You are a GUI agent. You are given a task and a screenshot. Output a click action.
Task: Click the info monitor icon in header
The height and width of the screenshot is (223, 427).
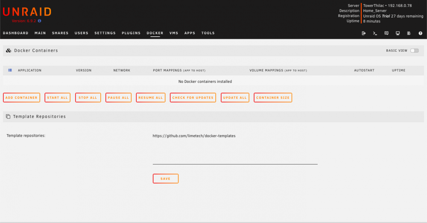[398, 33]
